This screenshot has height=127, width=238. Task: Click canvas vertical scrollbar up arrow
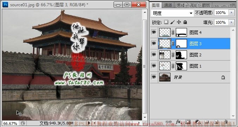point(145,12)
